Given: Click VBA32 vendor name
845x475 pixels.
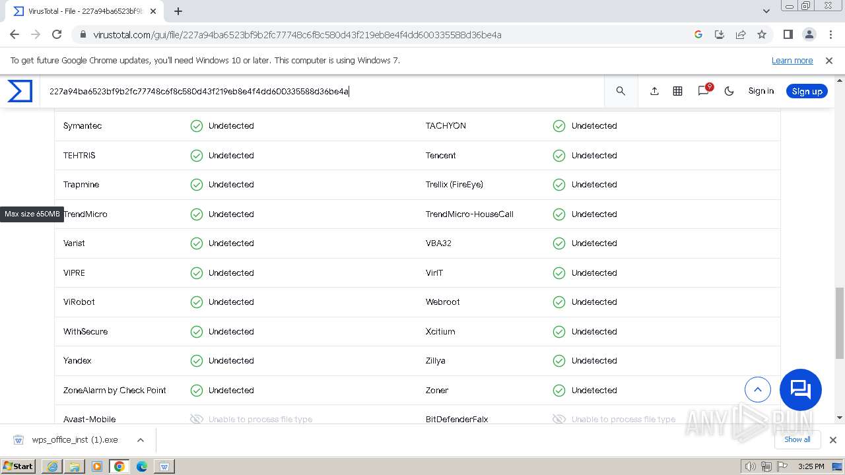Looking at the screenshot, I should tap(438, 243).
